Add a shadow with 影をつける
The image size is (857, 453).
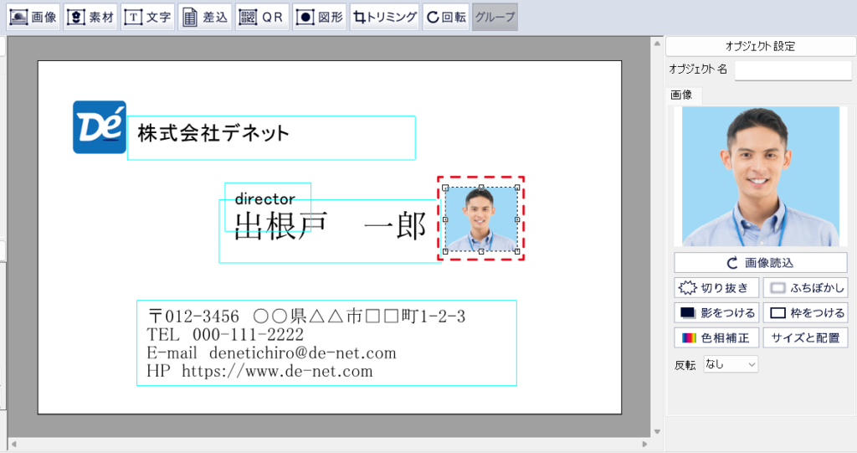716,313
